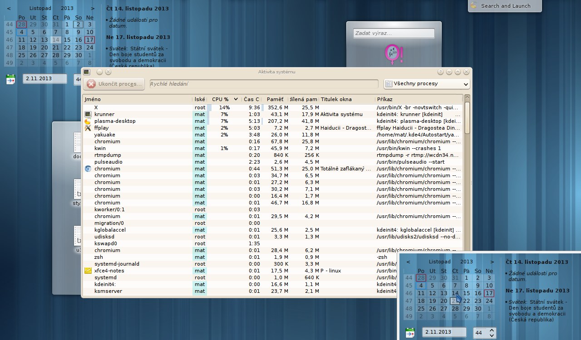Focus the Rychlé hledání search field
Screen dimensions: 581x340
(x=264, y=84)
